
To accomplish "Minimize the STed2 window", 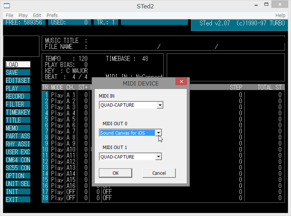I will (256, 5).
